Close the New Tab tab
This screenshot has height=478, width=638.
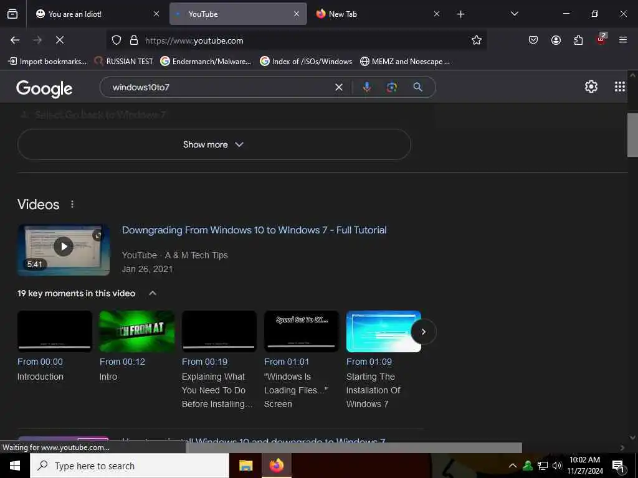(x=437, y=14)
